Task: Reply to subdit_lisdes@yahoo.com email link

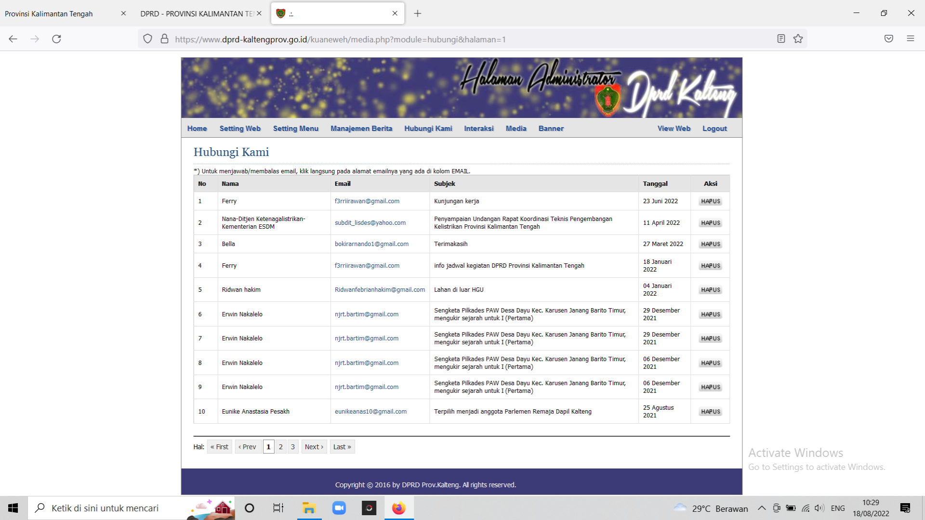Action: [370, 223]
